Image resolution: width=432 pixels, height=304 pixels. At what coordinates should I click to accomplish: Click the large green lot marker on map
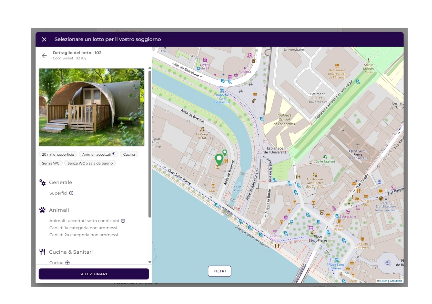(219, 159)
